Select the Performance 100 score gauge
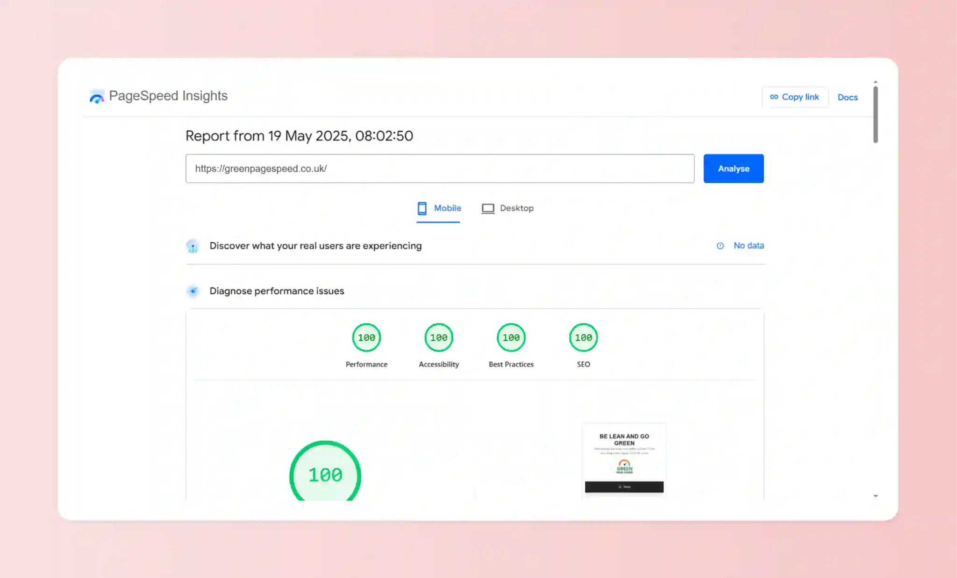Viewport: 957px width, 578px height. point(366,338)
